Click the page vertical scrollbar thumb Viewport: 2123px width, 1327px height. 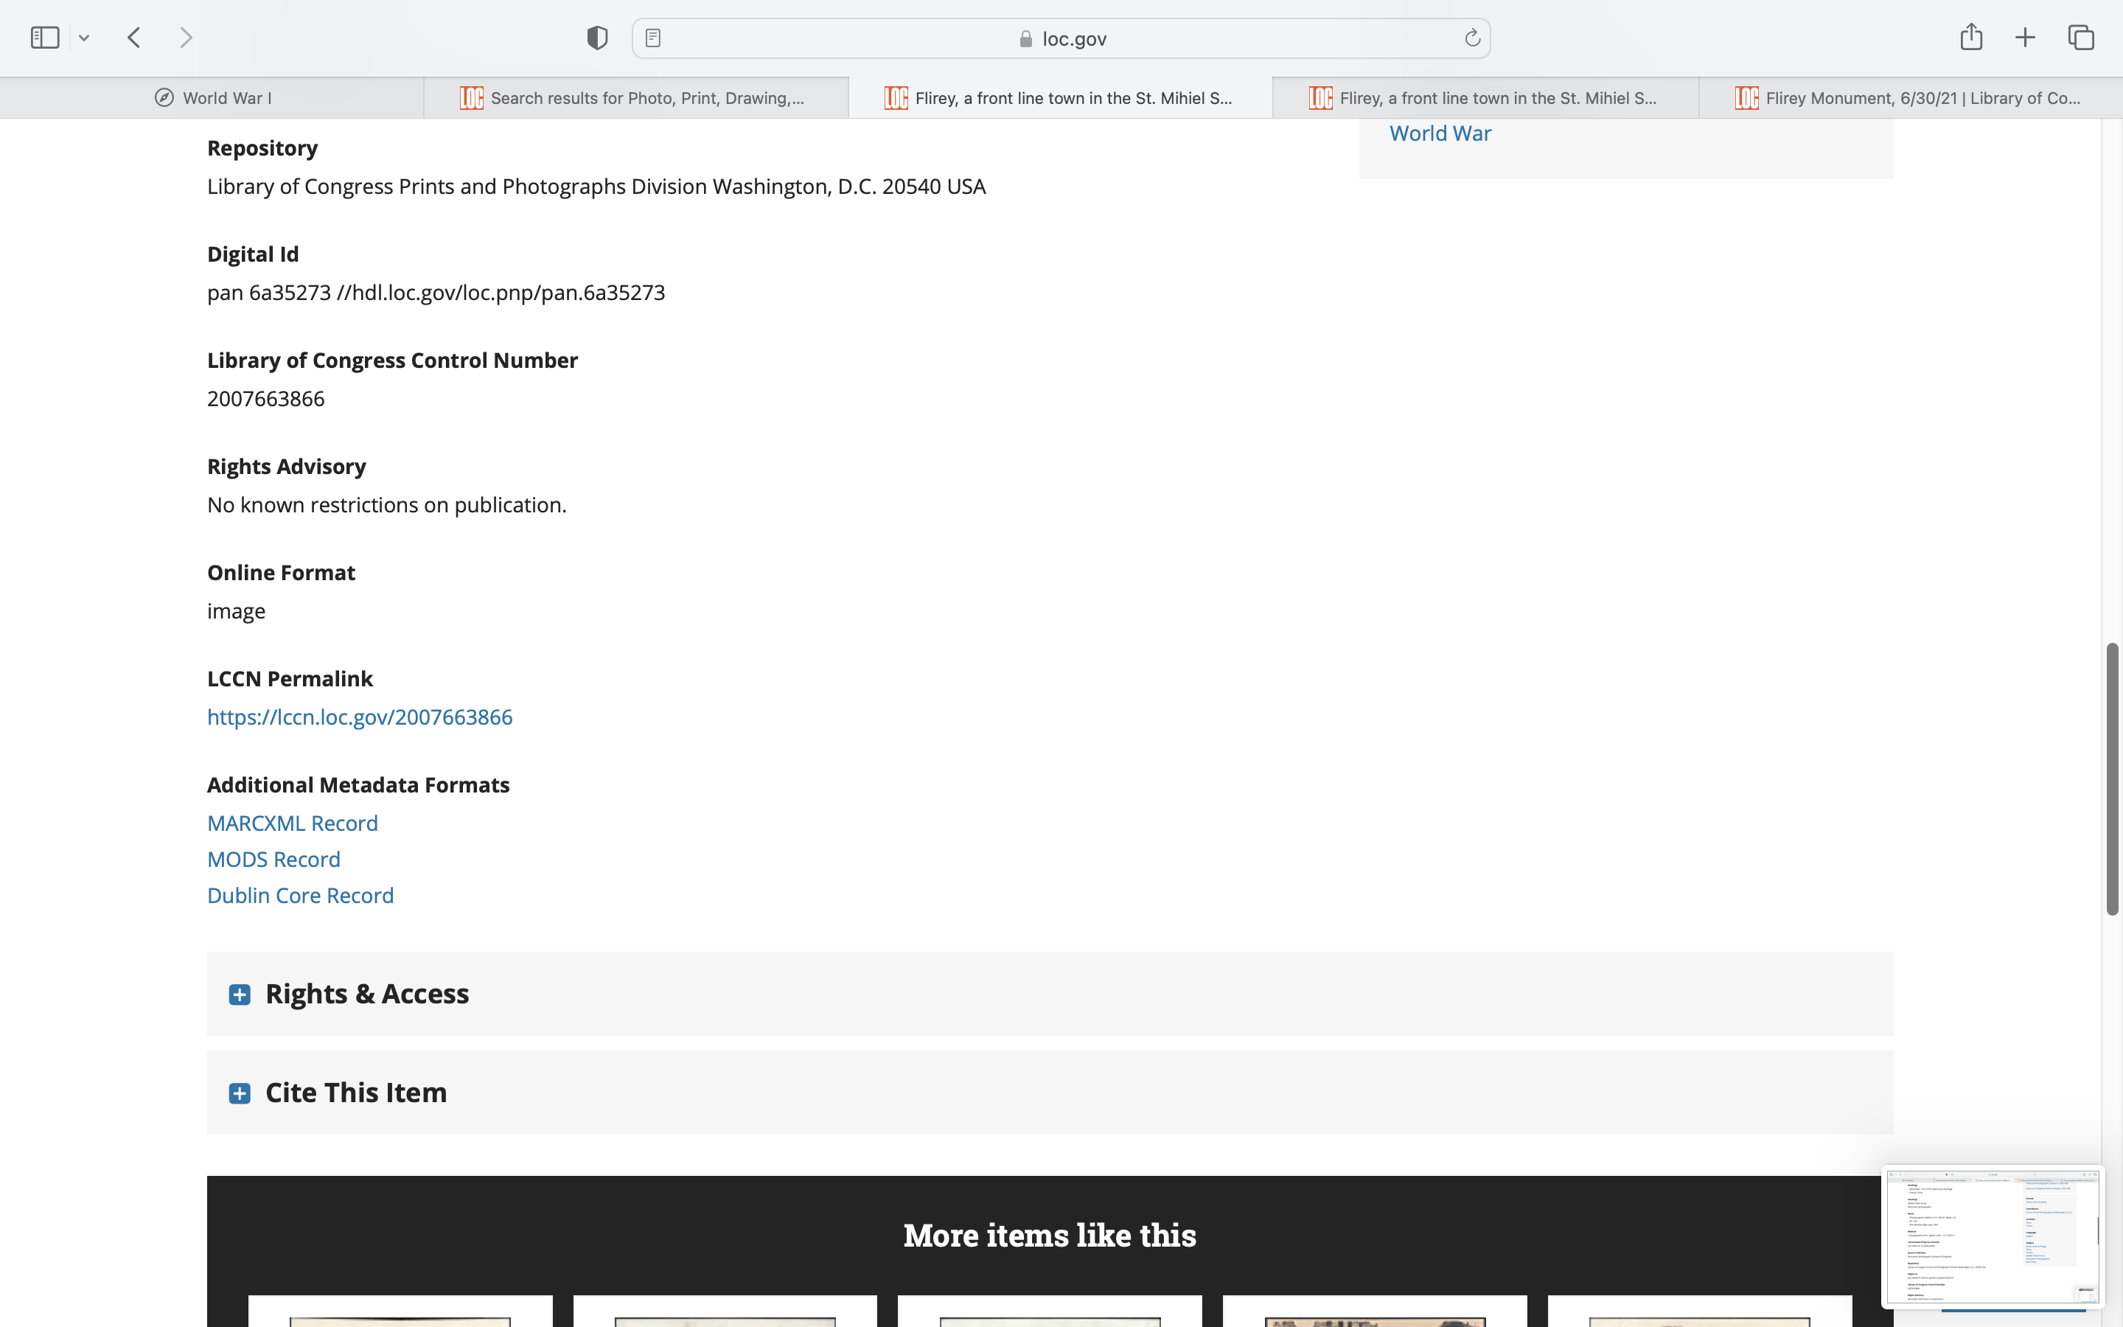pos(2113,779)
